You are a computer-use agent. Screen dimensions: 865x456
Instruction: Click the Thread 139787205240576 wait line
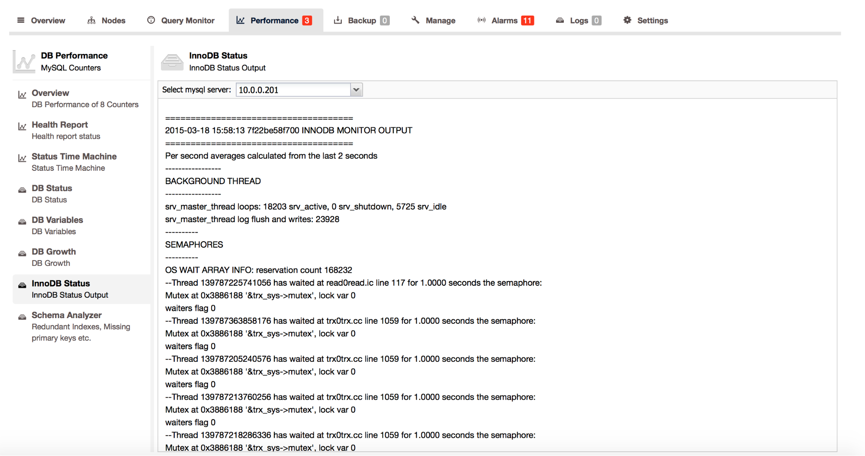click(350, 359)
